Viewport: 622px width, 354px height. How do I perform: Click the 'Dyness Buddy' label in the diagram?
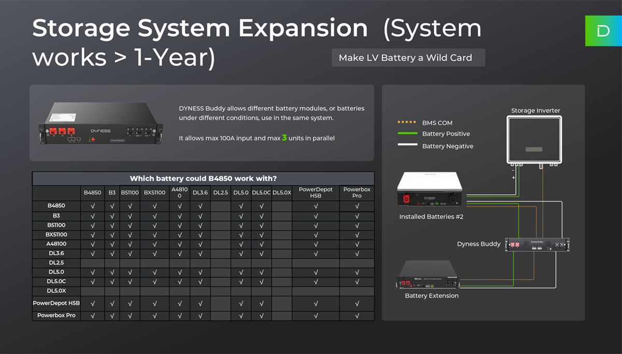(478, 244)
